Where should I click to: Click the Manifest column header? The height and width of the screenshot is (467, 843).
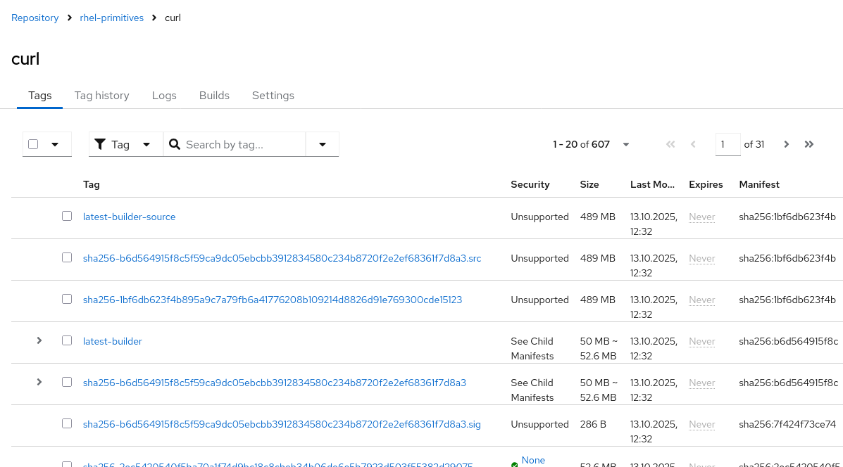pyautogui.click(x=759, y=184)
